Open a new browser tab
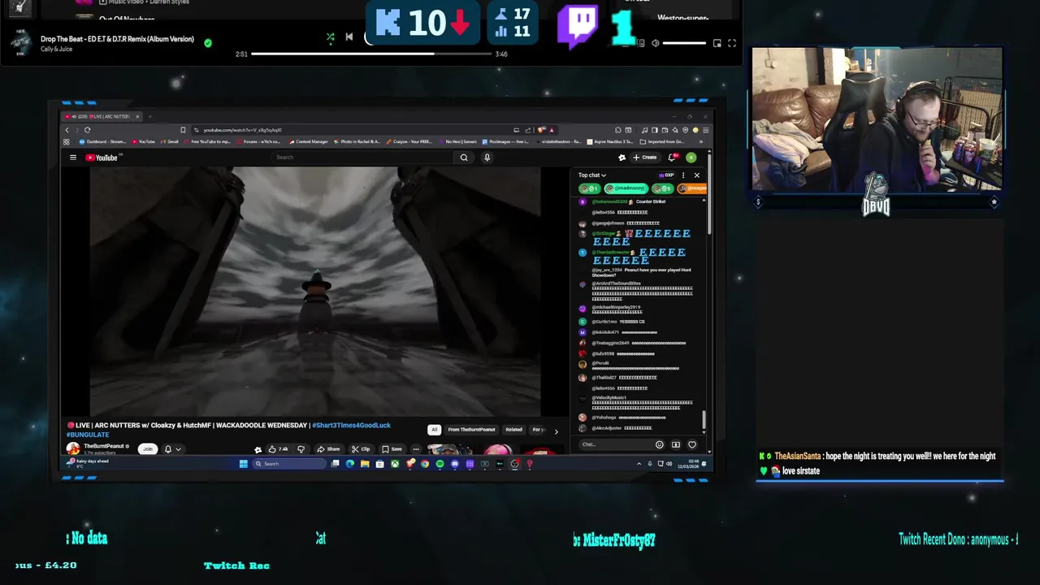The image size is (1040, 585). point(149,116)
